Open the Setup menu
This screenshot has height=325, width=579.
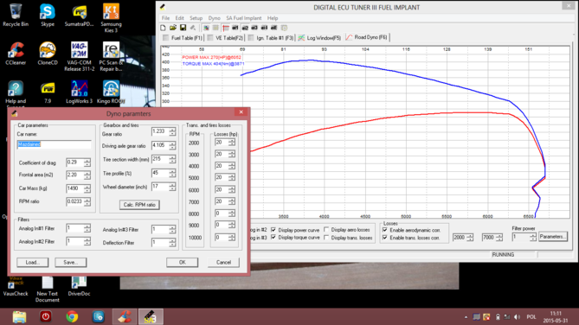click(196, 18)
